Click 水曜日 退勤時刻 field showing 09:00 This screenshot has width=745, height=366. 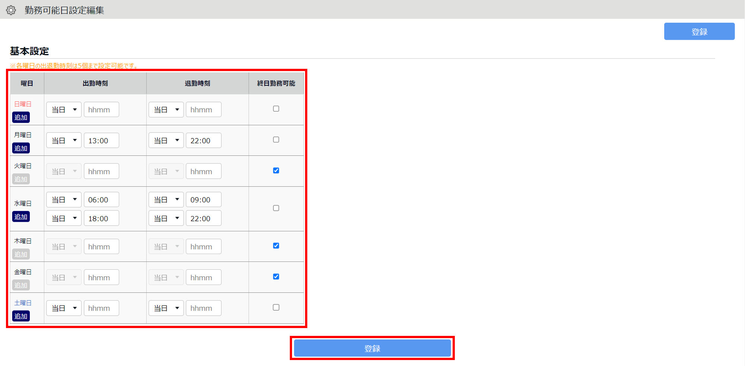[204, 200]
